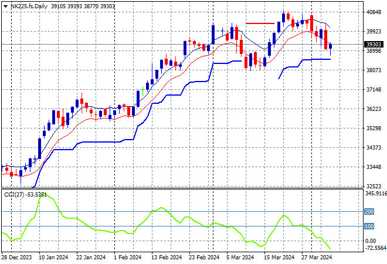Image resolution: width=387 pixels, height=264 pixels.
Task: Click the 28 Dec 2023 date label
Action: 16,258
